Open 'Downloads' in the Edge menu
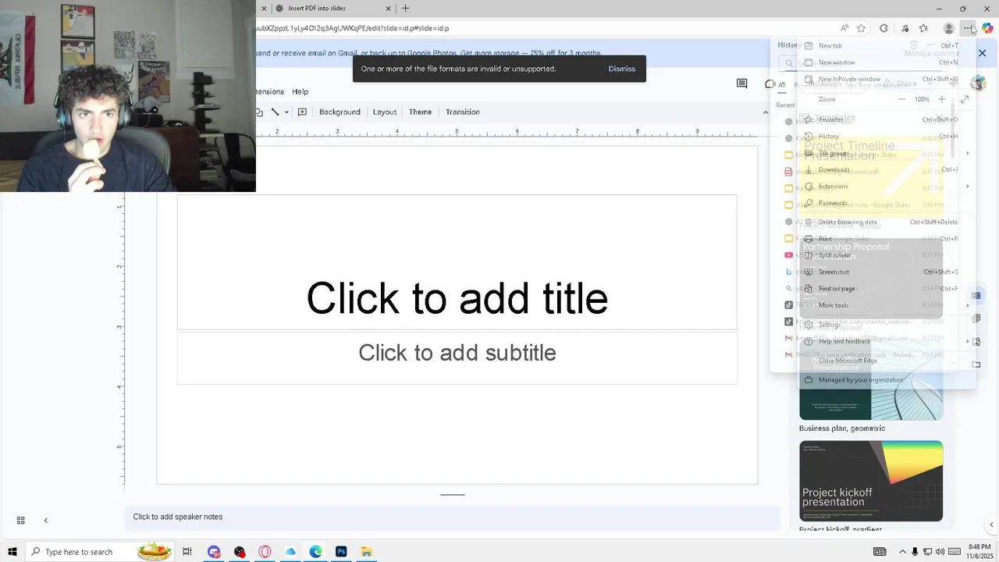Image resolution: width=999 pixels, height=562 pixels. click(887, 169)
